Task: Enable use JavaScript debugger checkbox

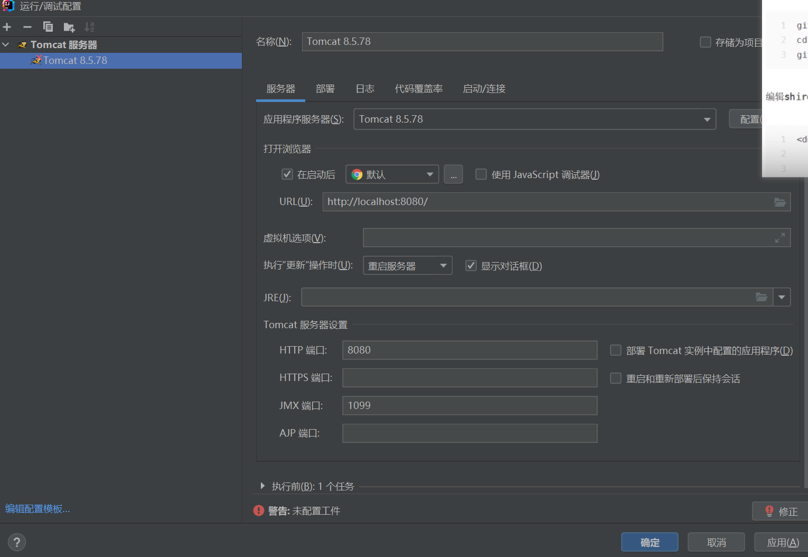Action: 481,174
